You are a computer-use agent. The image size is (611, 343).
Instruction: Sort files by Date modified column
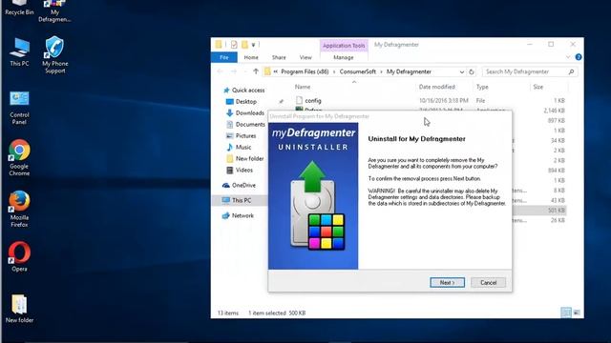click(x=437, y=87)
